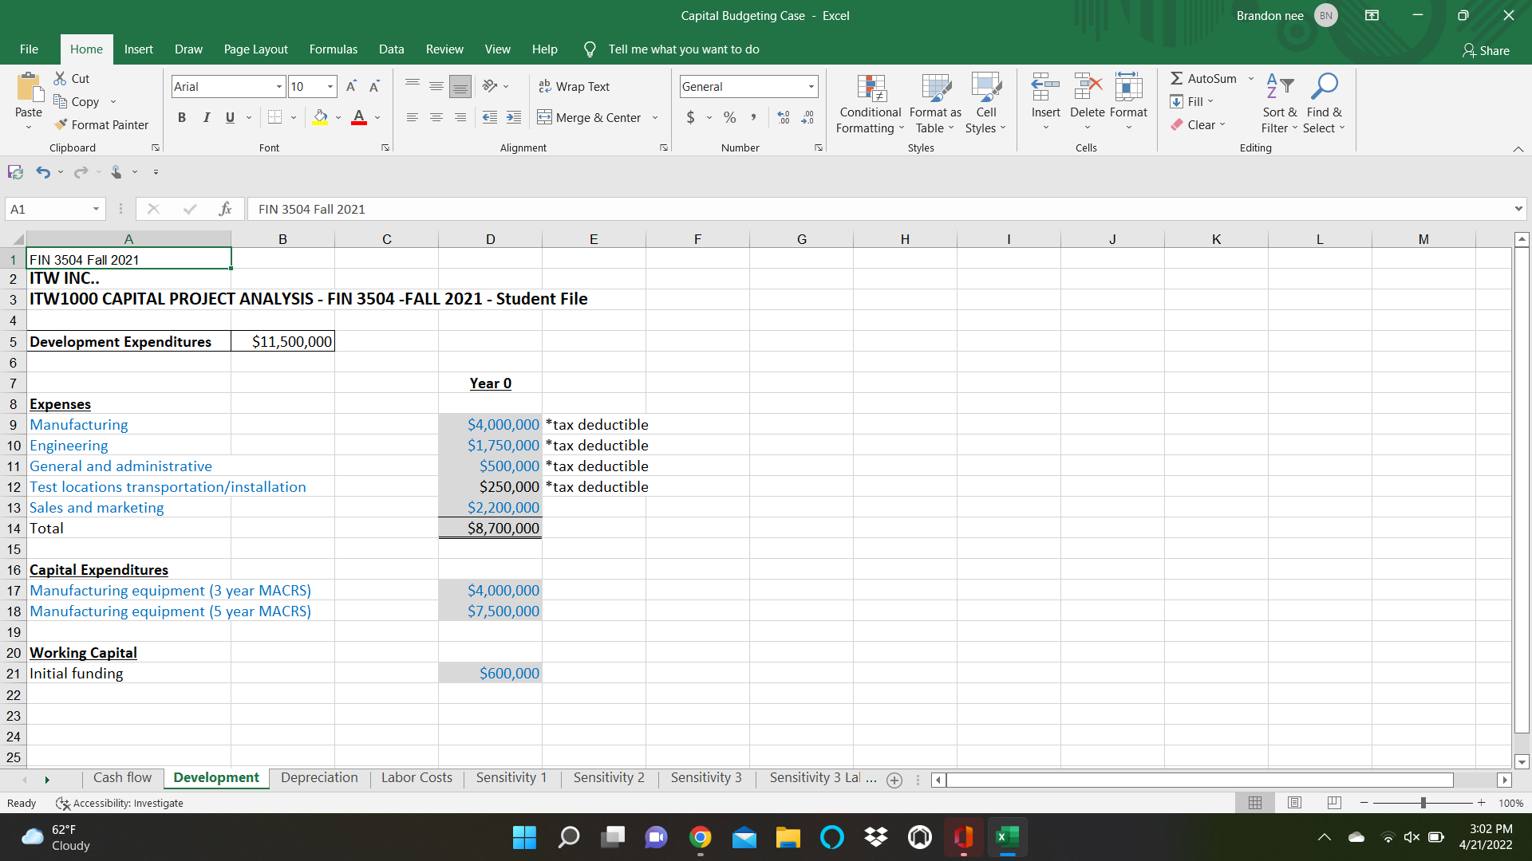1532x861 pixels.
Task: Apply bold formatting with the Bold icon
Action: [181, 117]
